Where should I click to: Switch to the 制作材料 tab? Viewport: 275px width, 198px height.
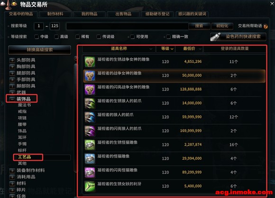click(55, 14)
